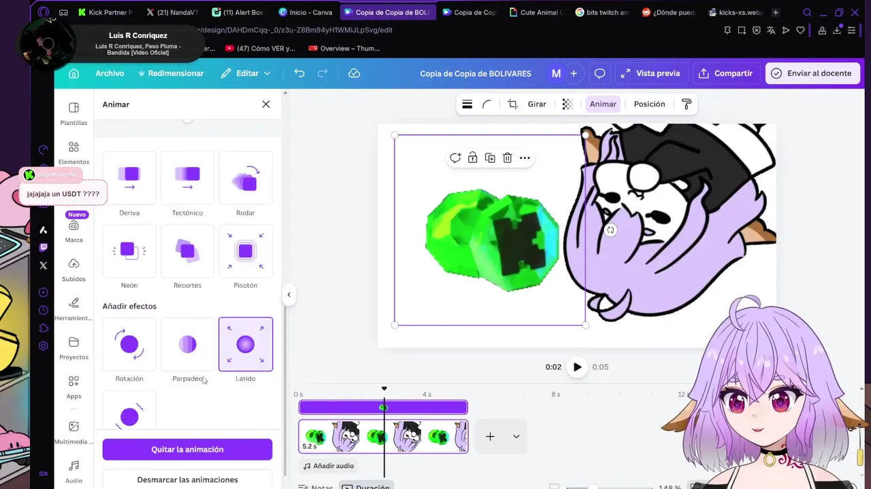Screen dimensions: 871x489
Task: Select the crop tool
Action: [x=512, y=104]
